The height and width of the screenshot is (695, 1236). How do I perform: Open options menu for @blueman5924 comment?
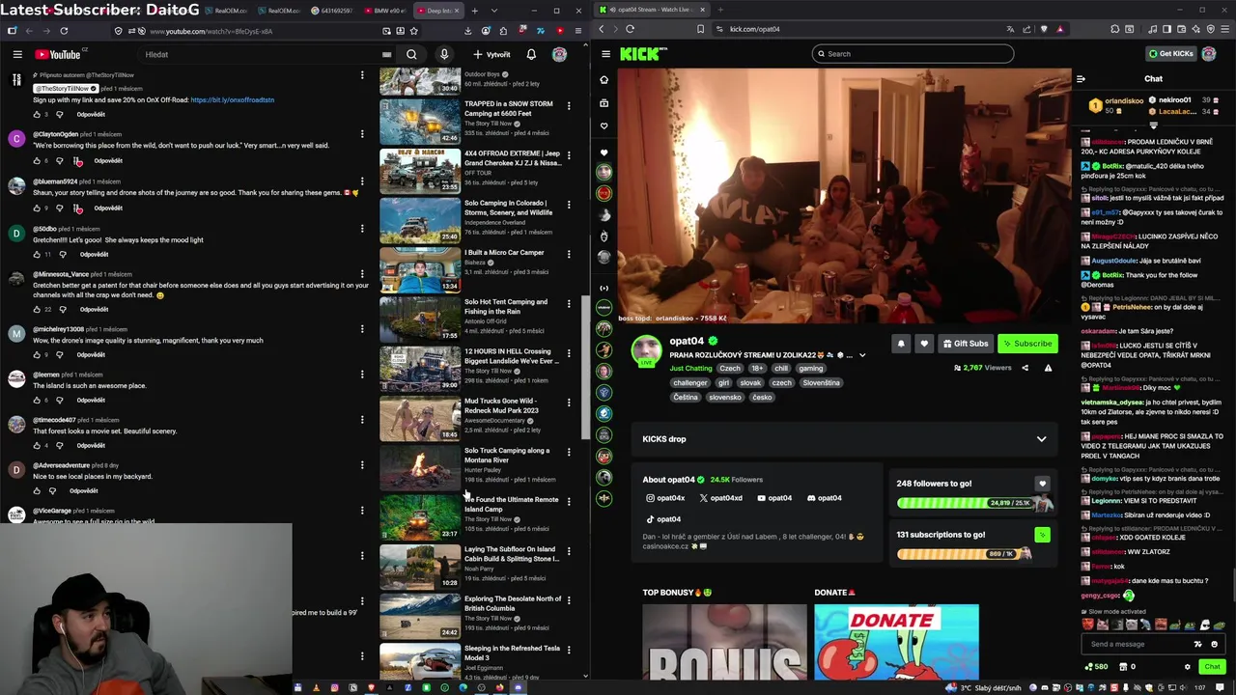(x=362, y=181)
